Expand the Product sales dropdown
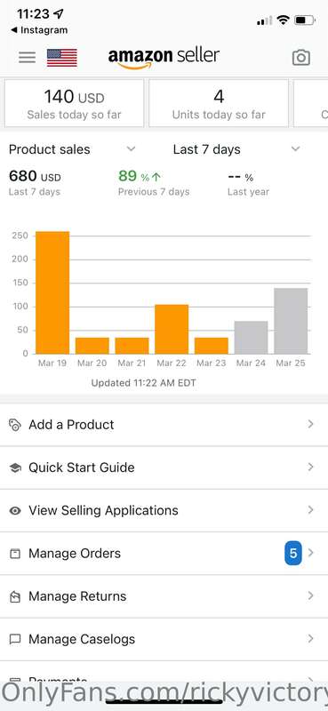 72,149
